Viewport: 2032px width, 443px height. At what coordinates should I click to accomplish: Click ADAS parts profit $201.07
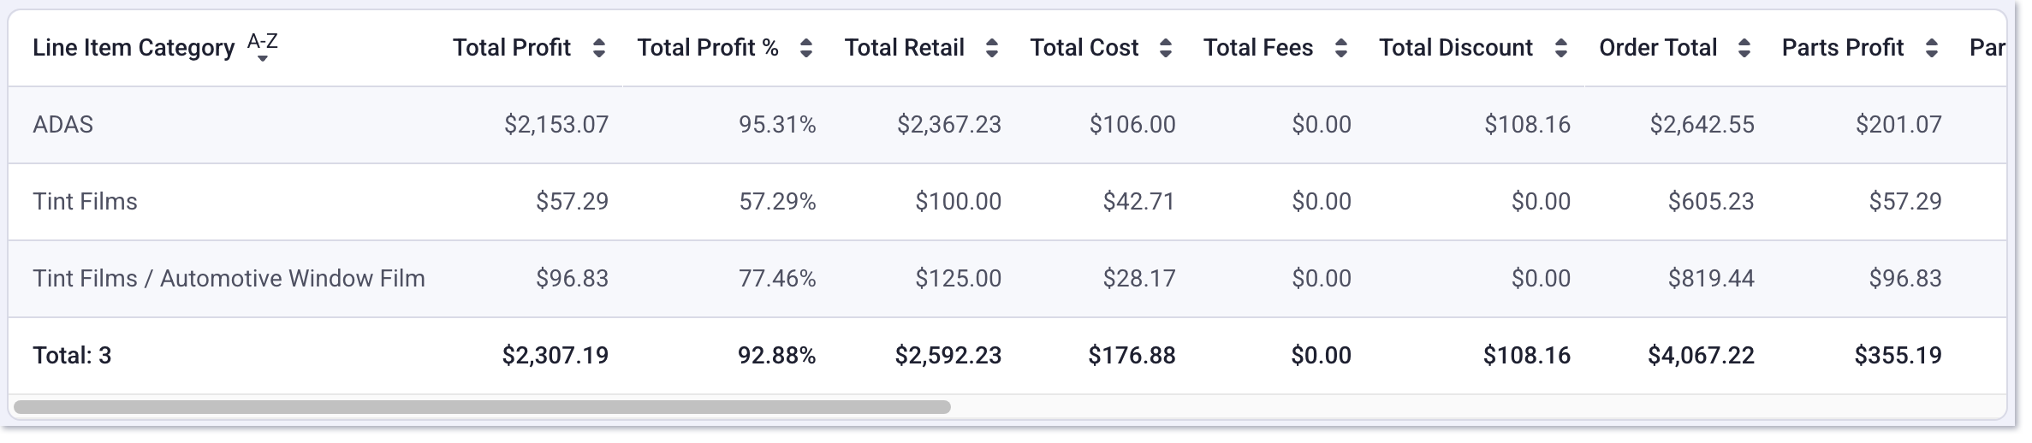(x=1898, y=125)
